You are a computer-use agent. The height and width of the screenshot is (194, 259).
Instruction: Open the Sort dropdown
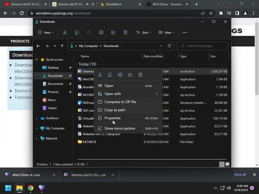(144, 33)
